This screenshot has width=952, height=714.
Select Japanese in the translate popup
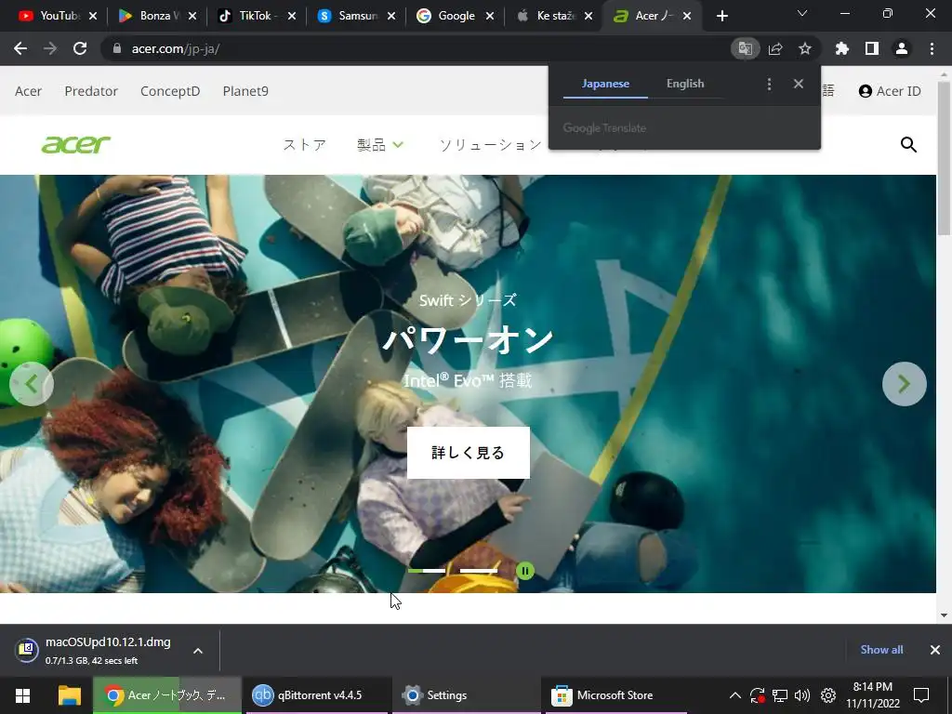(x=605, y=84)
